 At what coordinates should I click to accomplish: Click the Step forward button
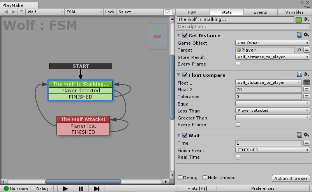pyautogui.click(x=96, y=189)
